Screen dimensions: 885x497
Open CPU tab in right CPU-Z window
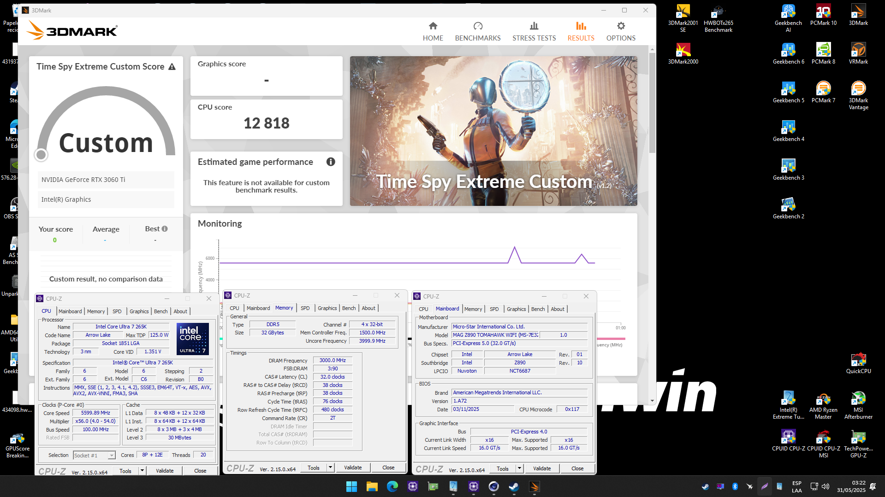pos(423,309)
